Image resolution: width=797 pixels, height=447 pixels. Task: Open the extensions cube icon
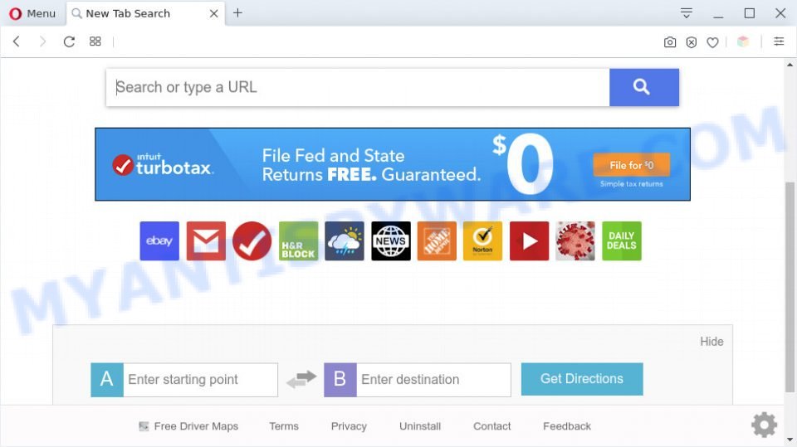pyautogui.click(x=743, y=41)
